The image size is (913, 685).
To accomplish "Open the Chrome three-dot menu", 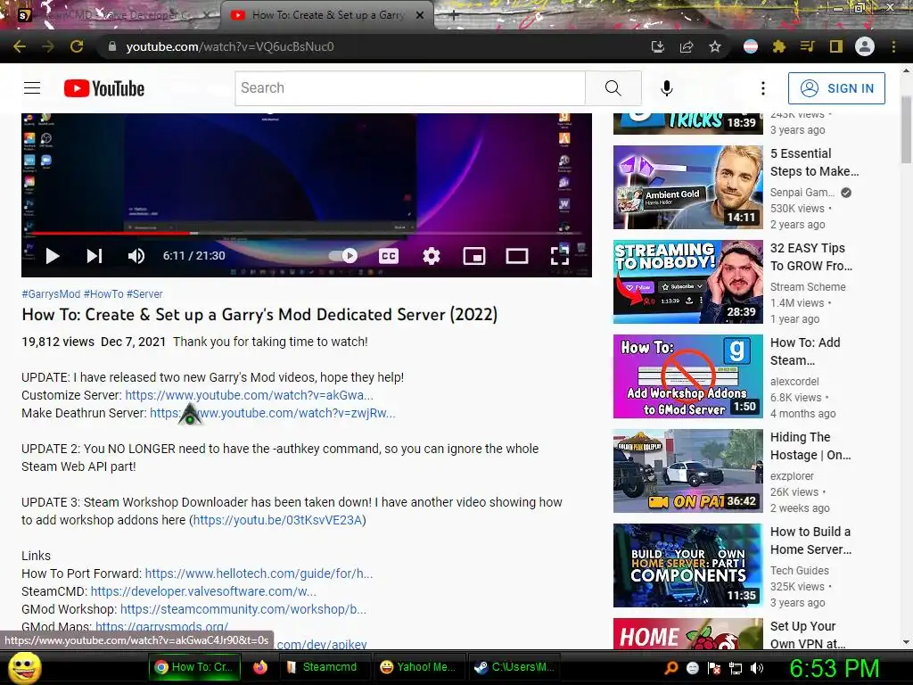I will (x=893, y=46).
